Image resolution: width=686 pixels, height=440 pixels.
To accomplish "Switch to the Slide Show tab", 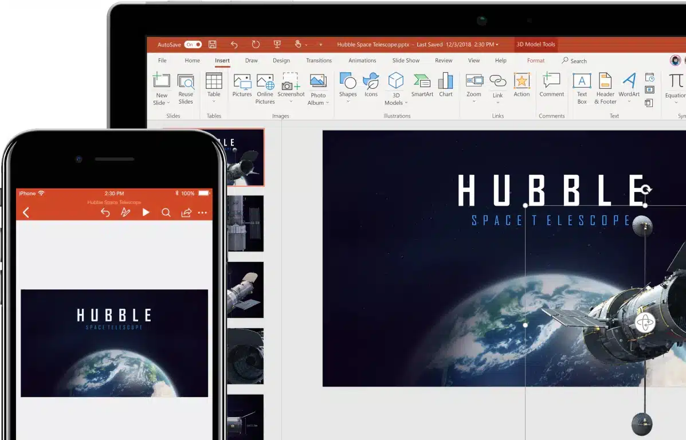I will [406, 60].
